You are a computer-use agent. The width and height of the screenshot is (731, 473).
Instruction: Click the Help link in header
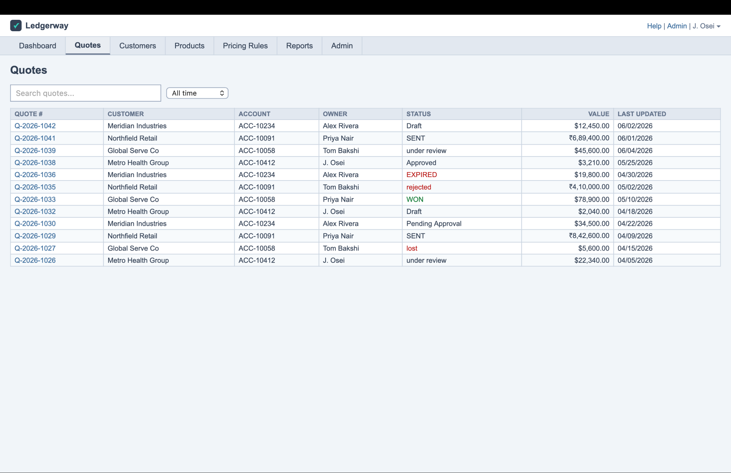coord(654,26)
